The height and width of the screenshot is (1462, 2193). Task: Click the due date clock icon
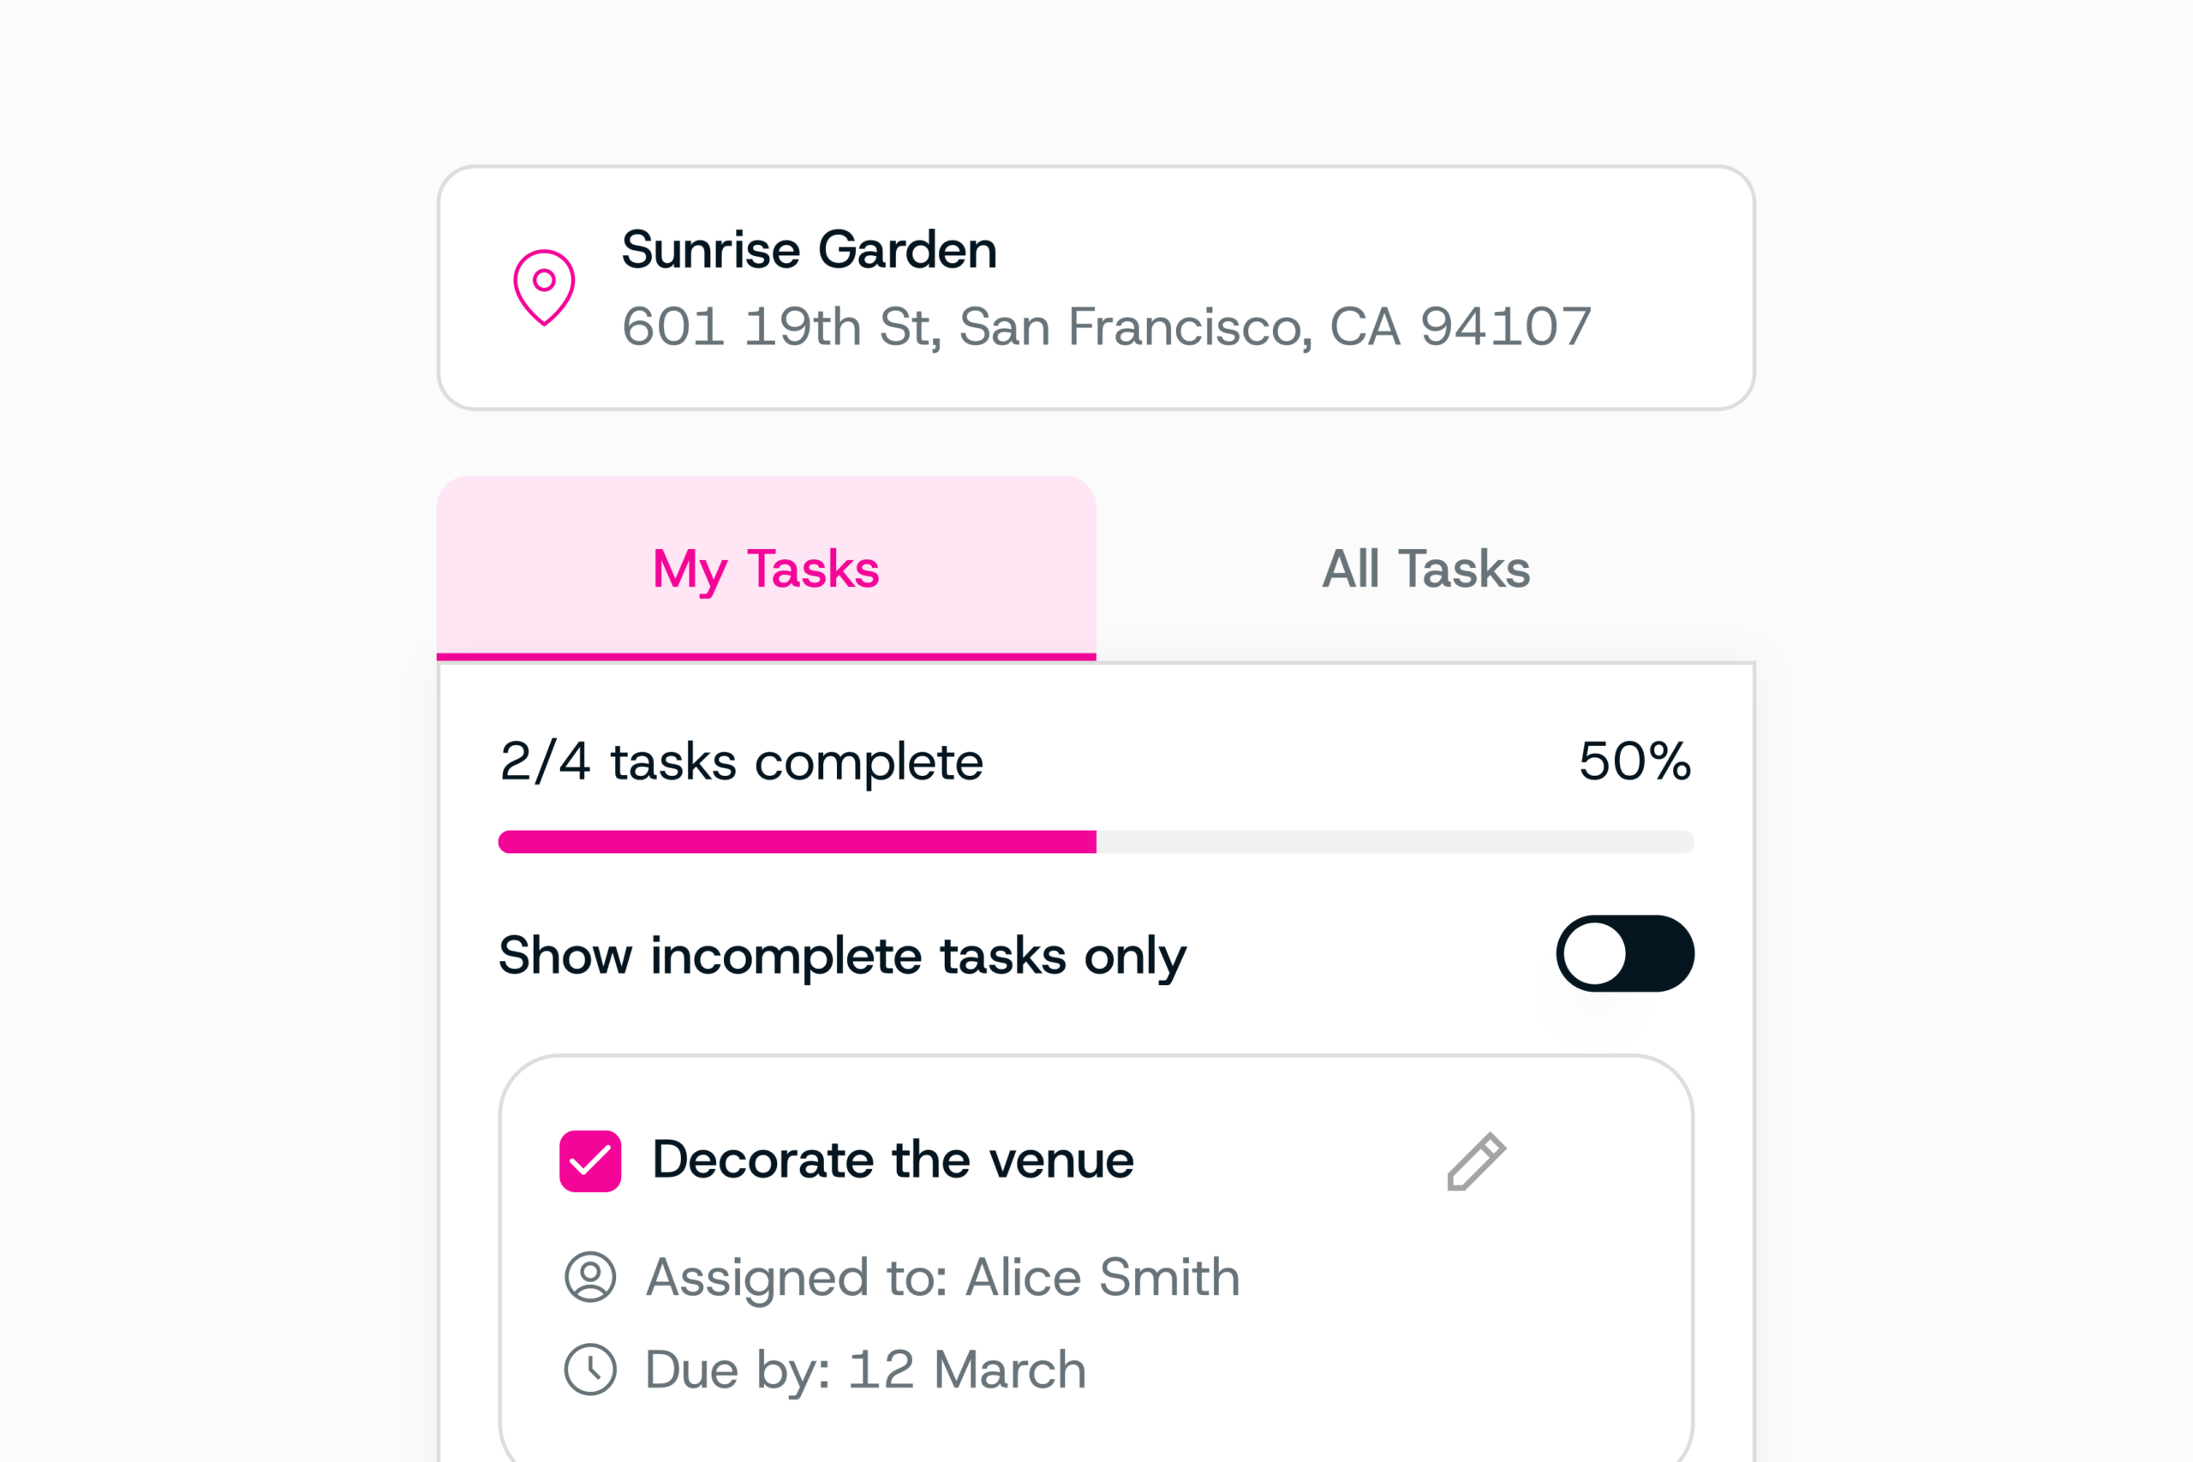590,1370
